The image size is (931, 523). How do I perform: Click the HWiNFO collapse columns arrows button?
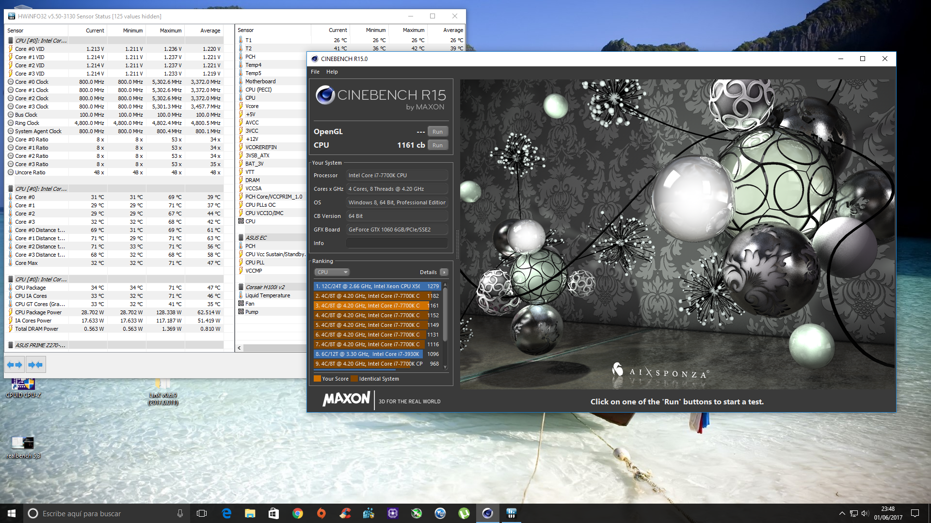35,365
